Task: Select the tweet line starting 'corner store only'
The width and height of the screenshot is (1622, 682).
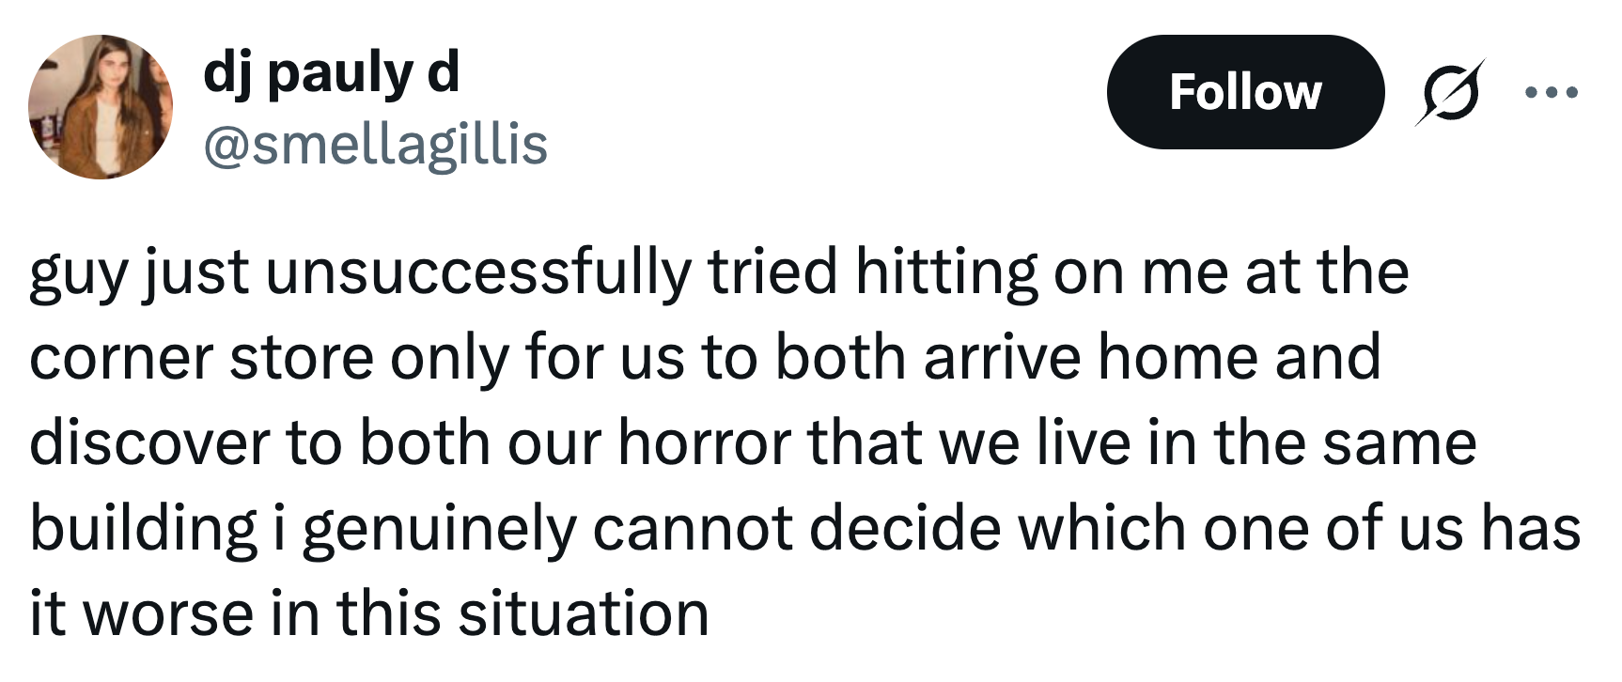Action: (706, 358)
